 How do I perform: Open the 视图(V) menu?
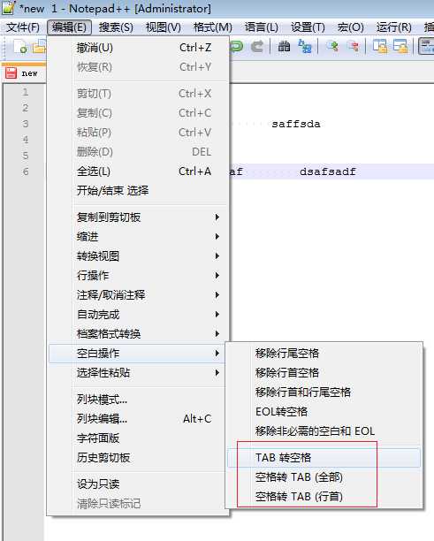pos(164,27)
